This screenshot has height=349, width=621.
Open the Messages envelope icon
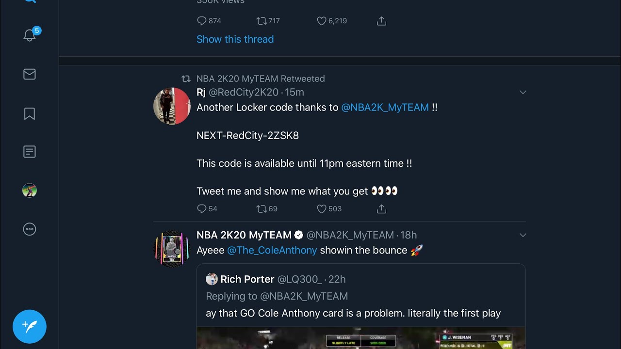30,74
